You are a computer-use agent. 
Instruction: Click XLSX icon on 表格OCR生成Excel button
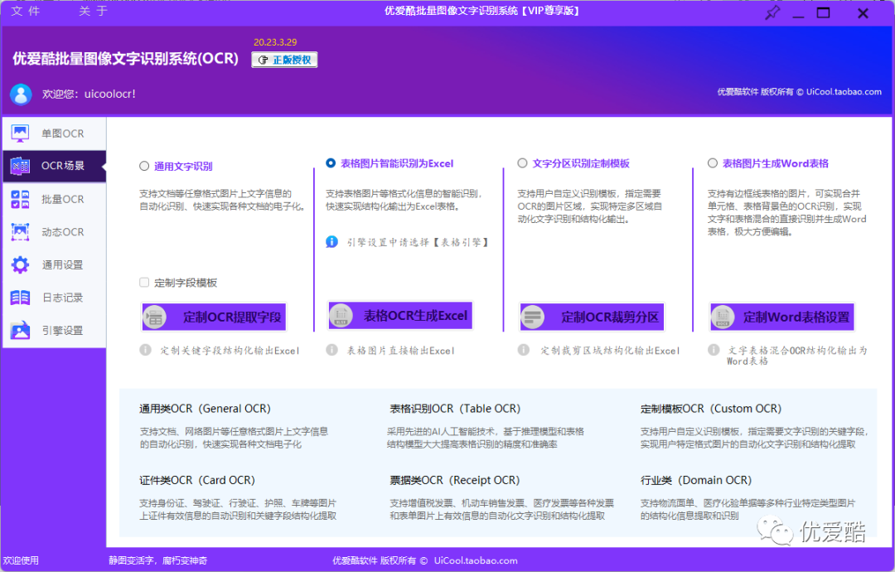tap(341, 315)
